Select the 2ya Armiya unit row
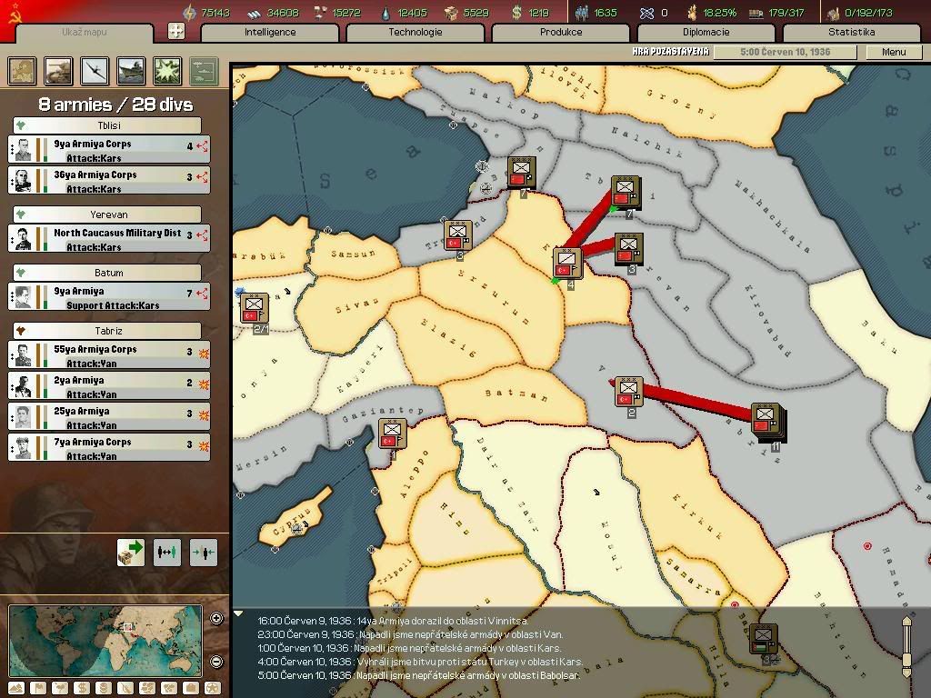The height and width of the screenshot is (698, 931). pyautogui.click(x=109, y=385)
